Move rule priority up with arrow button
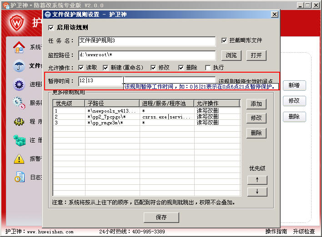 tap(257, 180)
